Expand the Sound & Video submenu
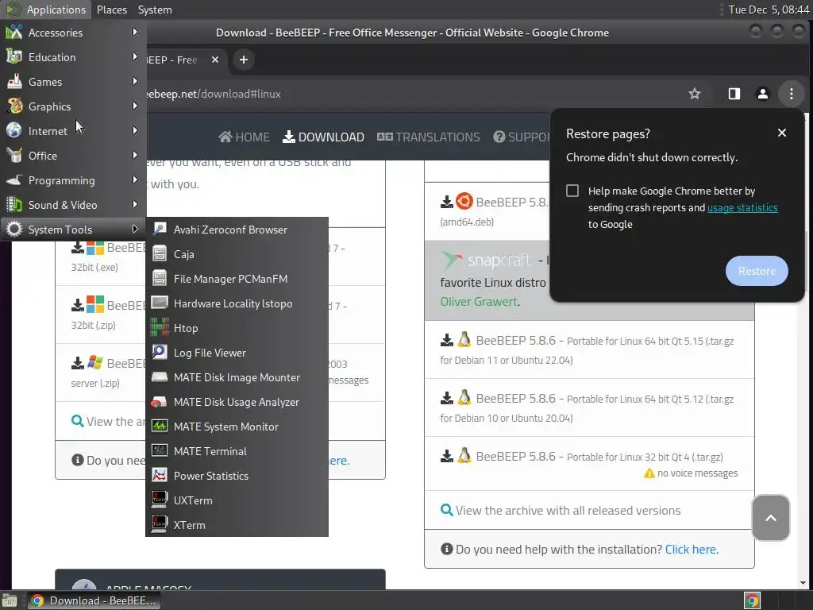This screenshot has height=610, width=813. 73,205
